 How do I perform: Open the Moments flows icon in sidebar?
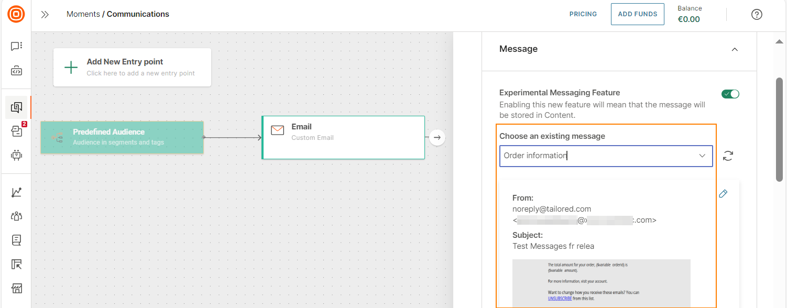pyautogui.click(x=16, y=107)
